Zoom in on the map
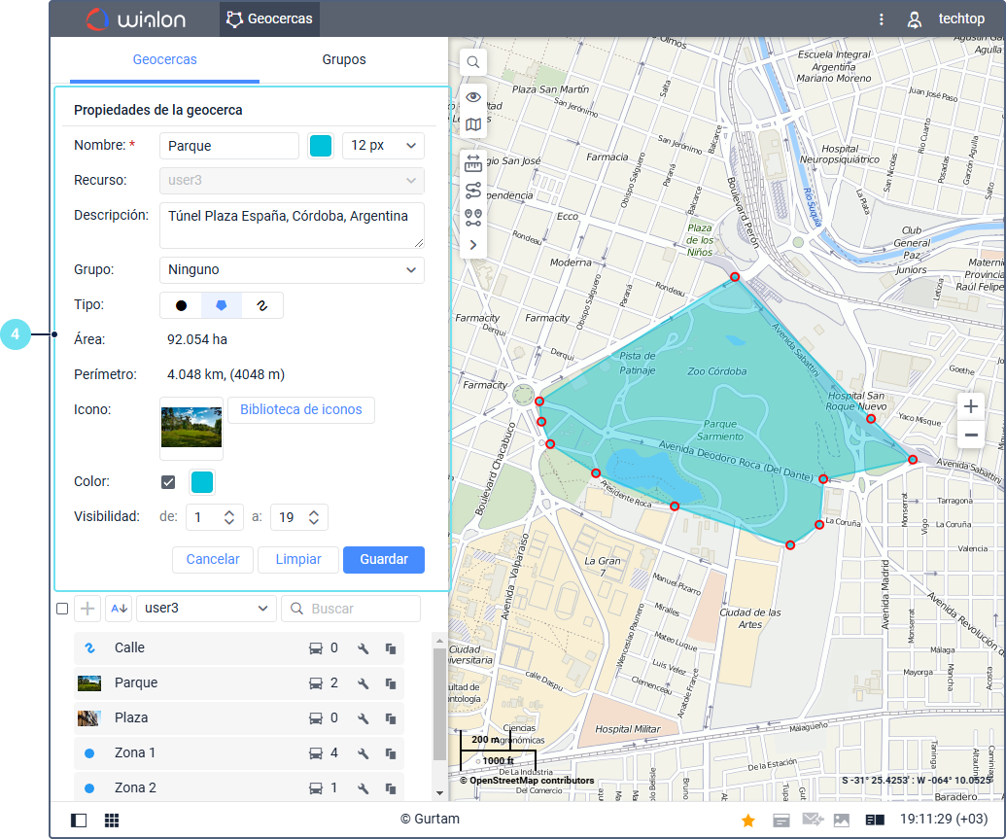The image size is (1006, 839). [970, 406]
